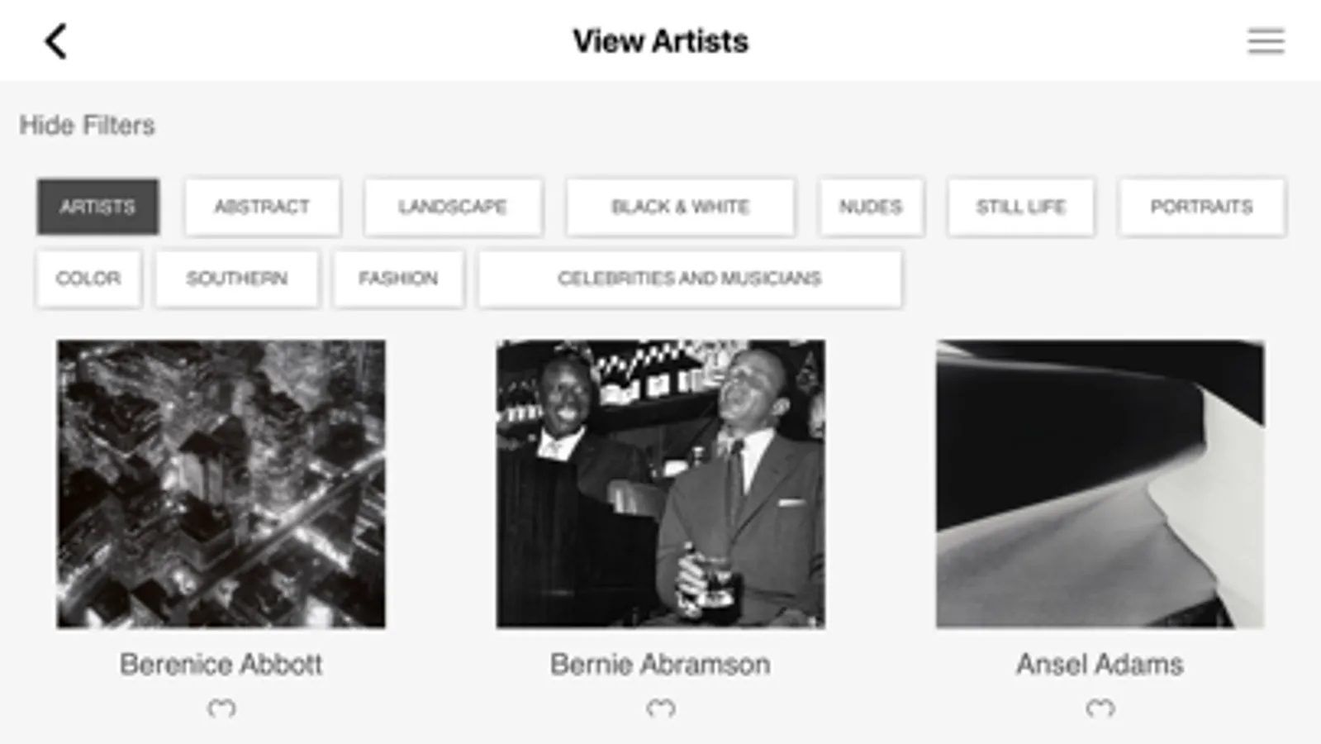Screen dimensions: 1321x744
Task: Show Celebrities and Musicians category
Action: coord(689,279)
